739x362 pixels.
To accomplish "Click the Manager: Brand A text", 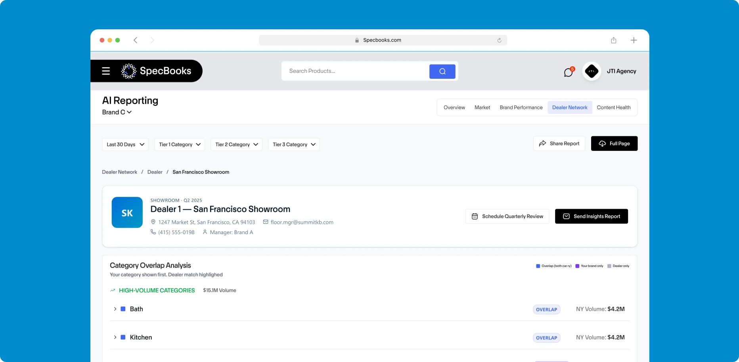I will pyautogui.click(x=232, y=232).
